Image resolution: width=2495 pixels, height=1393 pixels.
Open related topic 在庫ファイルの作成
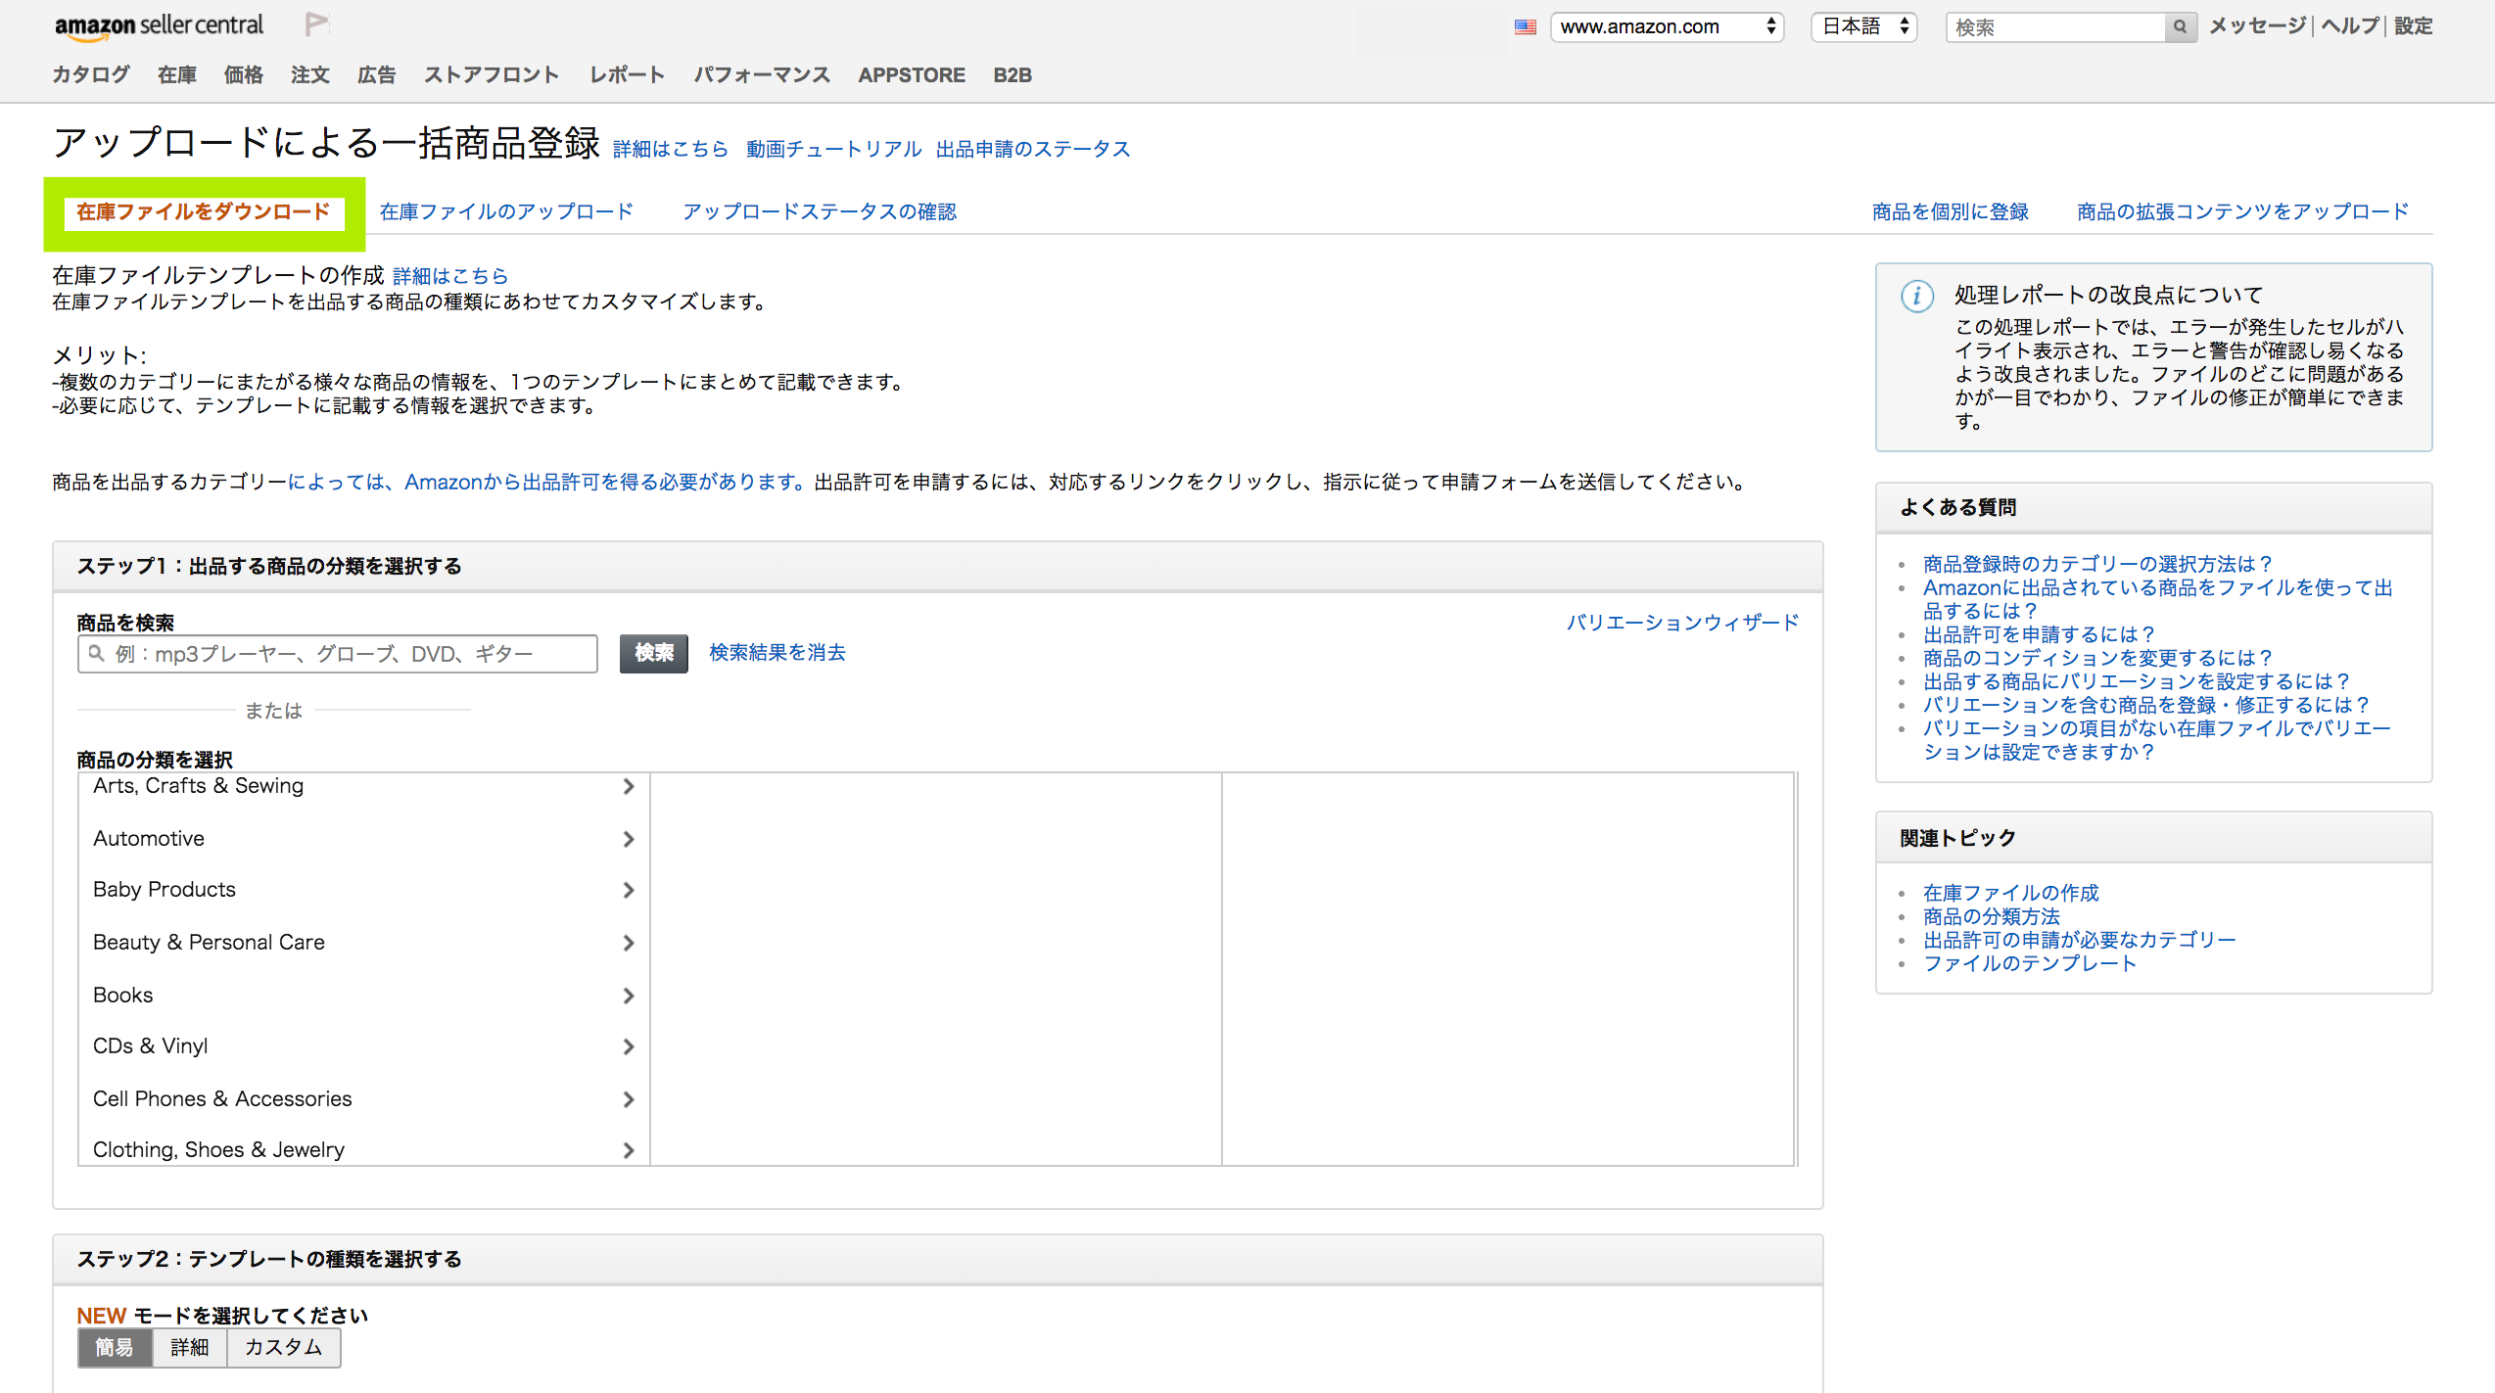[x=2011, y=894]
